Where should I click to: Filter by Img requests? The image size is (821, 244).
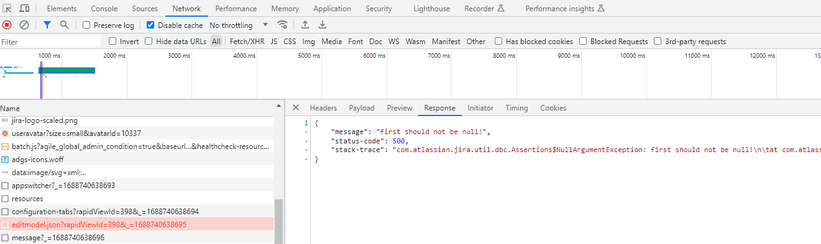tap(309, 42)
